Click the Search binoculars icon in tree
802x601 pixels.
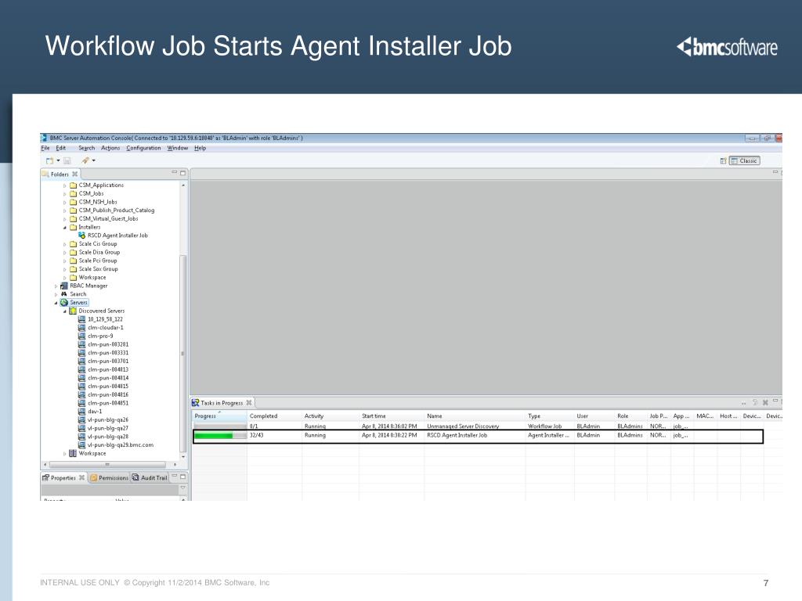[64, 294]
